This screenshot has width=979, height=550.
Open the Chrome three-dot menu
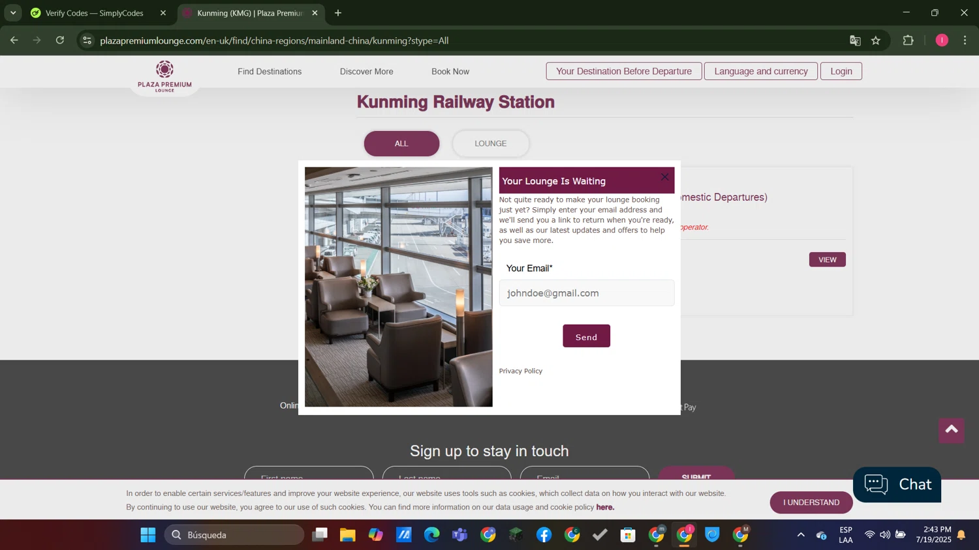click(x=965, y=40)
